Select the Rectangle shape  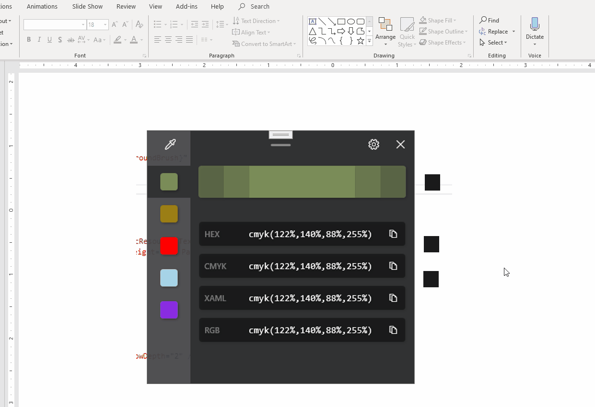341,22
